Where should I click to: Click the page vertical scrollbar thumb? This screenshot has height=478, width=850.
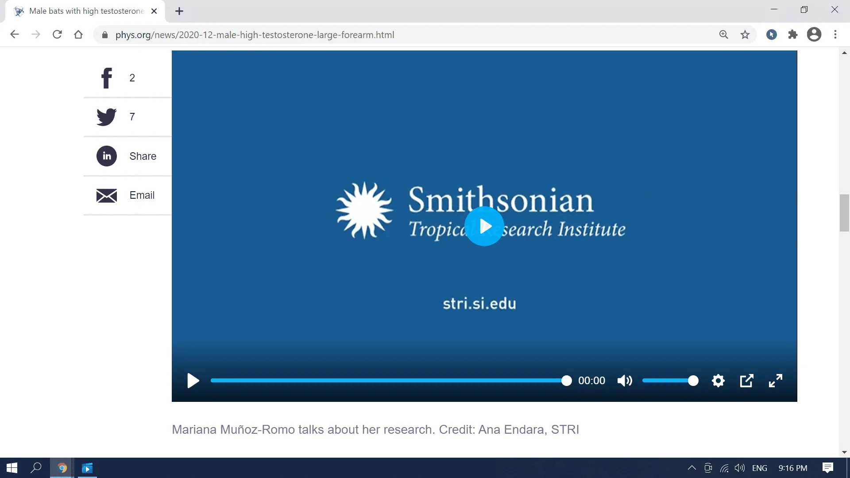coord(844,213)
